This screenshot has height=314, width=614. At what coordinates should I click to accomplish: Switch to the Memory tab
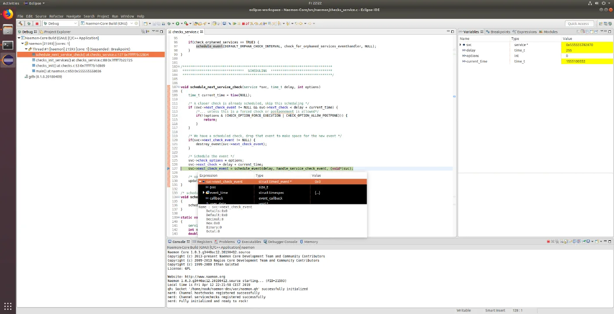tap(308, 242)
